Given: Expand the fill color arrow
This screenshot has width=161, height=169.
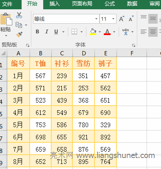Looking at the screenshot, I should pos(100,32).
